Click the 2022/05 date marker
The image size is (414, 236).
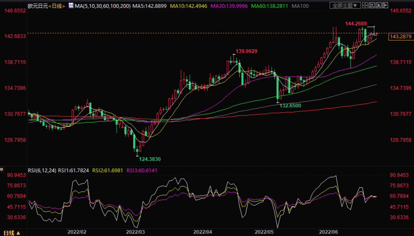click(264, 232)
